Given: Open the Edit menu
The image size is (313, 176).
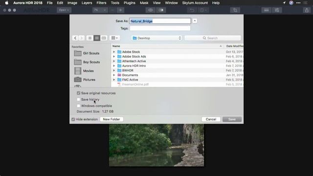Looking at the screenshot, I should point(60,3).
